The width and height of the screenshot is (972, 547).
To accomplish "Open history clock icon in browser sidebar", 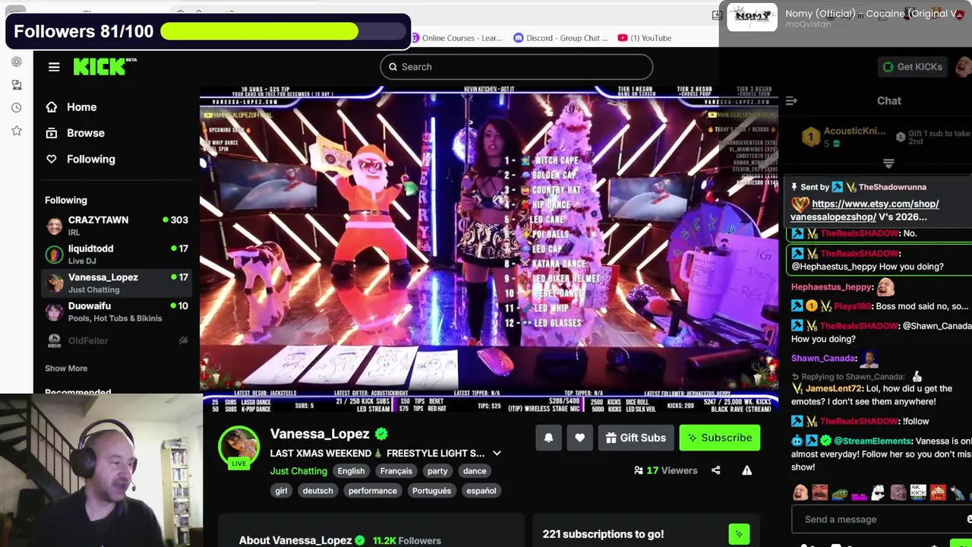I will 17,108.
